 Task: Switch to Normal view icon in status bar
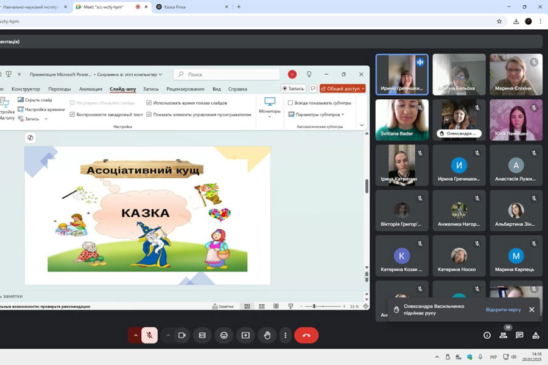(x=247, y=307)
